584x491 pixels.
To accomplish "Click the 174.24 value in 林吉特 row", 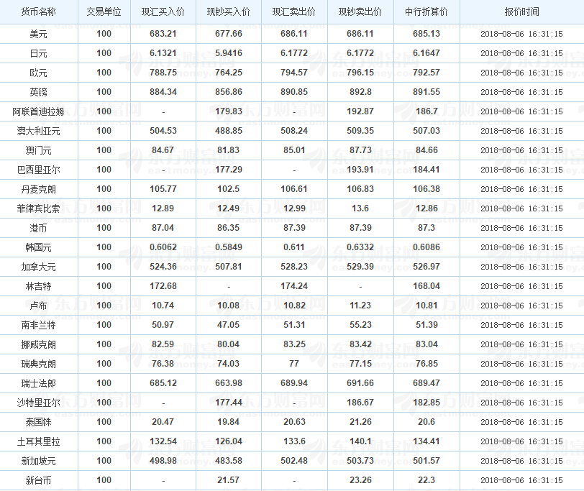I will click(294, 286).
